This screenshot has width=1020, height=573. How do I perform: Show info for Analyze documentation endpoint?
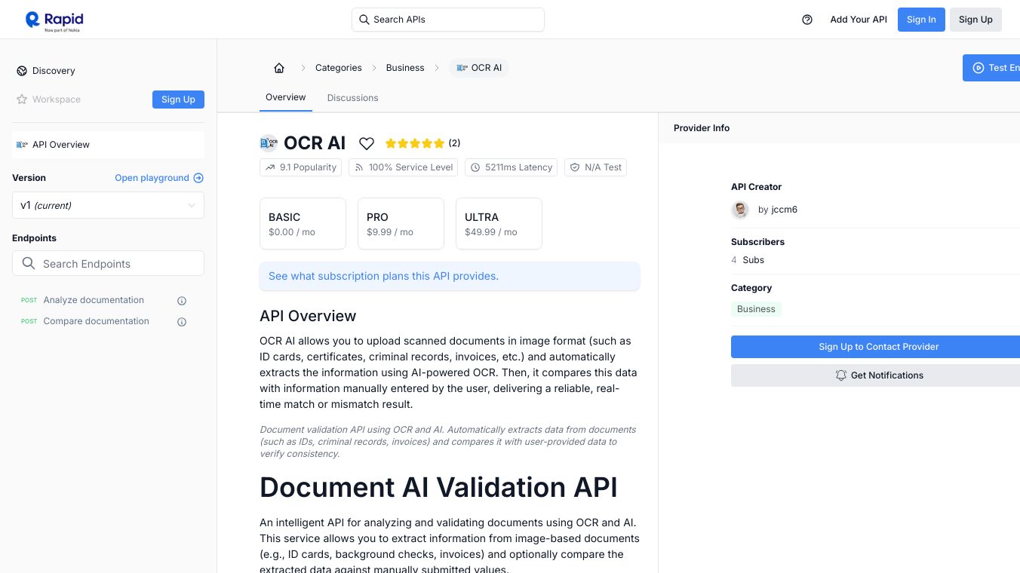tap(182, 301)
